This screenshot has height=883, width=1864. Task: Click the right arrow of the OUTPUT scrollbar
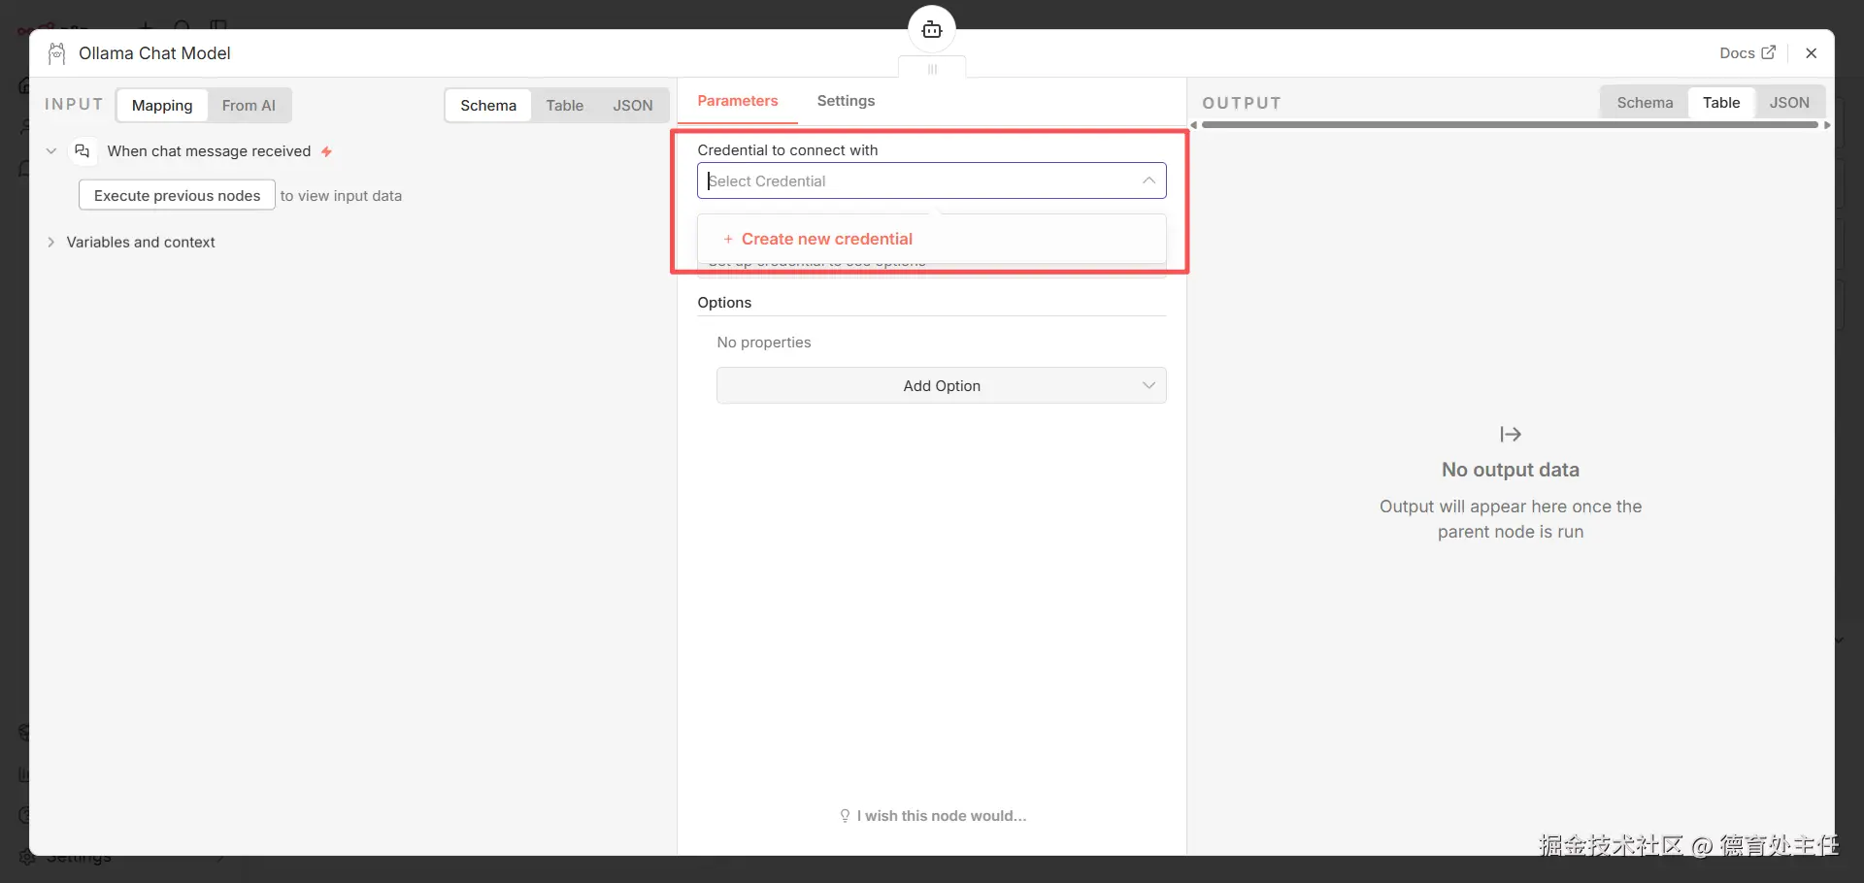click(x=1827, y=125)
